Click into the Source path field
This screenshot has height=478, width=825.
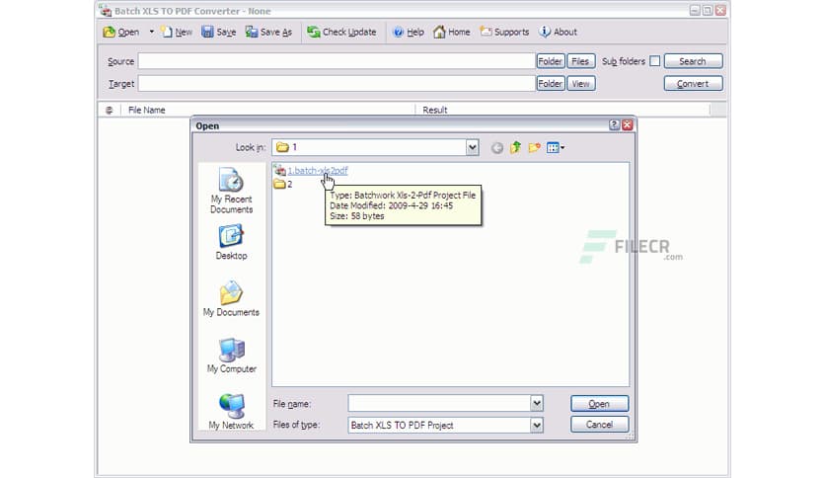pos(337,61)
